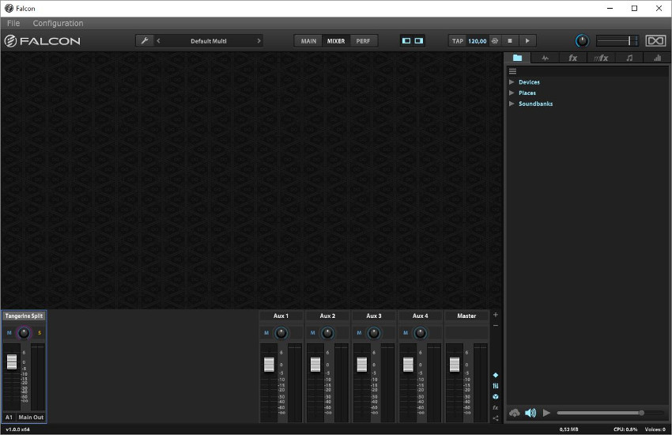Open the music note presets tab
Screen dimensions: 672x435
click(x=629, y=58)
